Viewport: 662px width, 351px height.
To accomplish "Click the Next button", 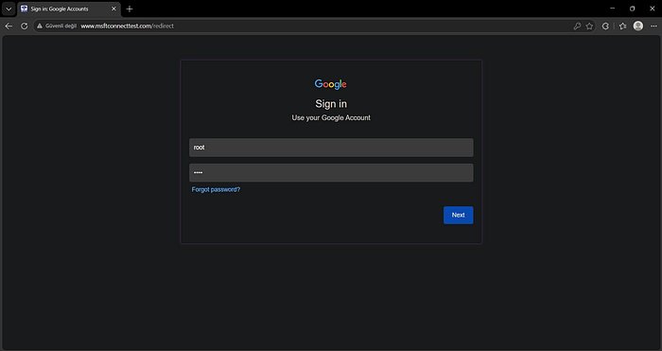I will click(458, 215).
